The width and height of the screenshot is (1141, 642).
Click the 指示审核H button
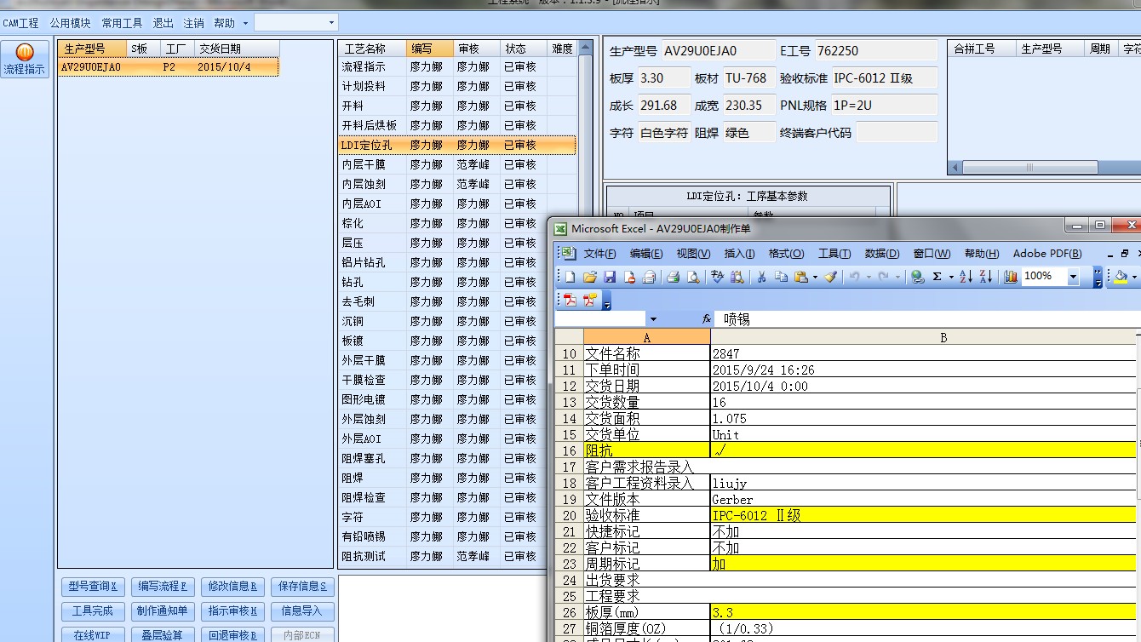pos(233,611)
